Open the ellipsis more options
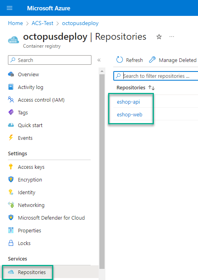The width and height of the screenshot is (198, 280). (x=172, y=37)
